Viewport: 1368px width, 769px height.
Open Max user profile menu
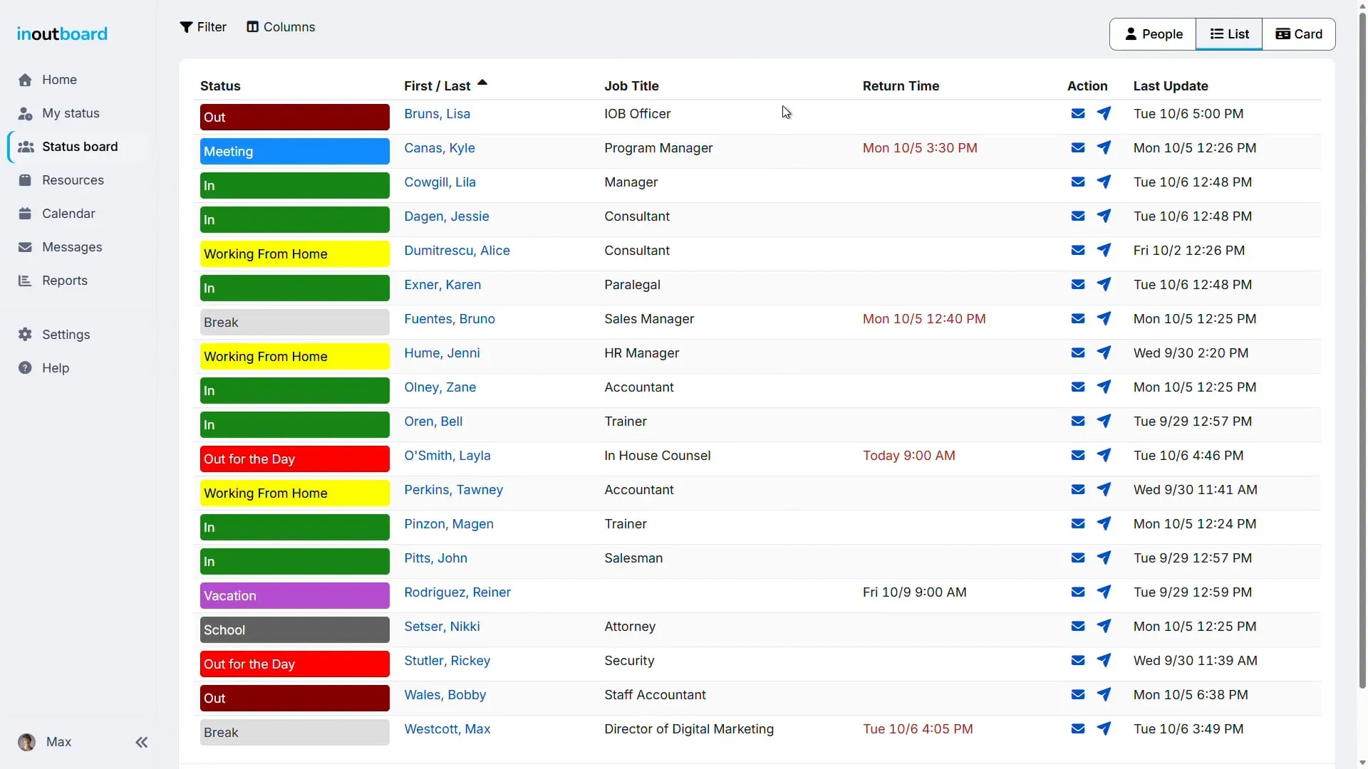pyautogui.click(x=45, y=743)
